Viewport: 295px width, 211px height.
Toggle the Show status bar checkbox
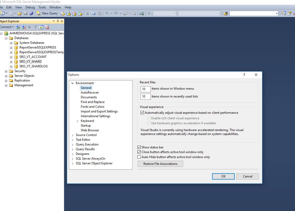point(139,147)
